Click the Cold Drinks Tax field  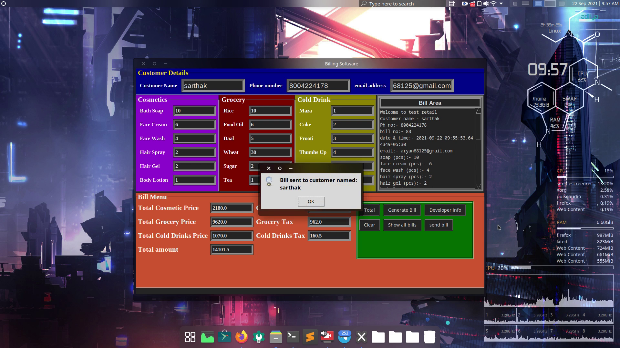tap(329, 236)
